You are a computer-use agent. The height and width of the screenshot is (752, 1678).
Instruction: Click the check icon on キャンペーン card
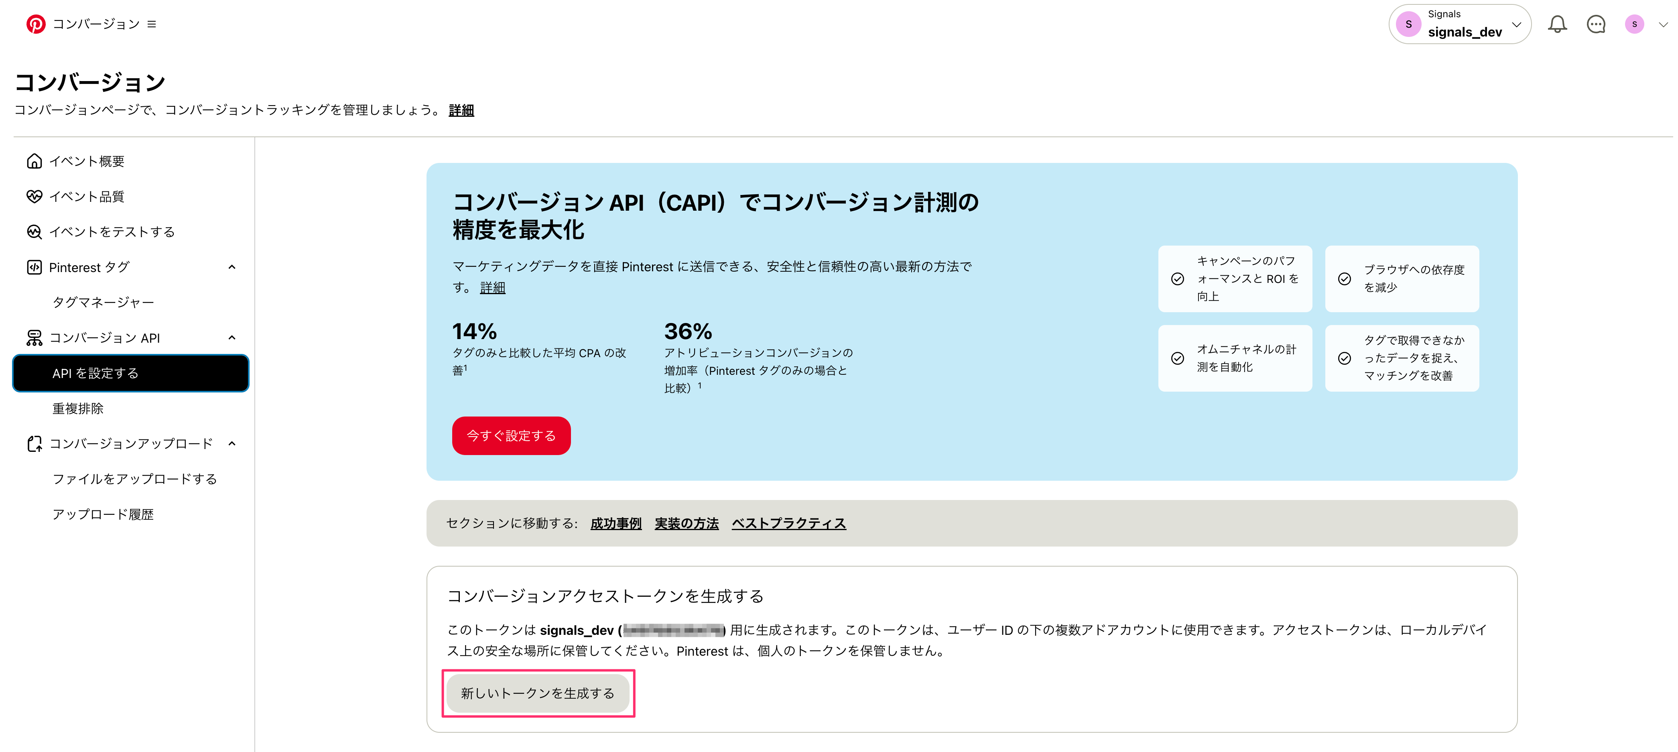1178,279
